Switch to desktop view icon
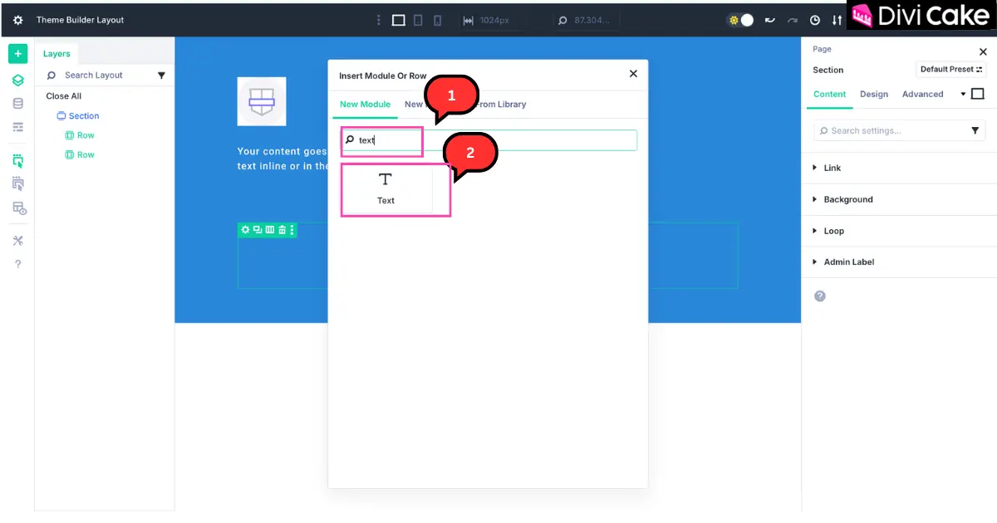 tap(399, 20)
